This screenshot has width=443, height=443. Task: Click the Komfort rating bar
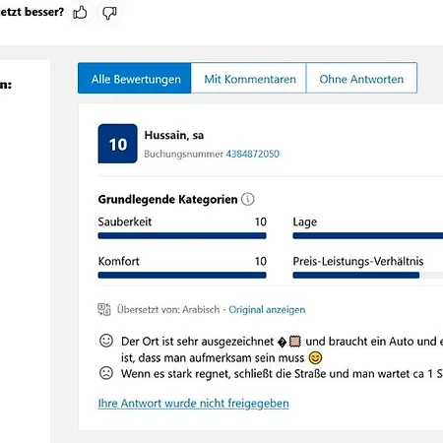(182, 275)
